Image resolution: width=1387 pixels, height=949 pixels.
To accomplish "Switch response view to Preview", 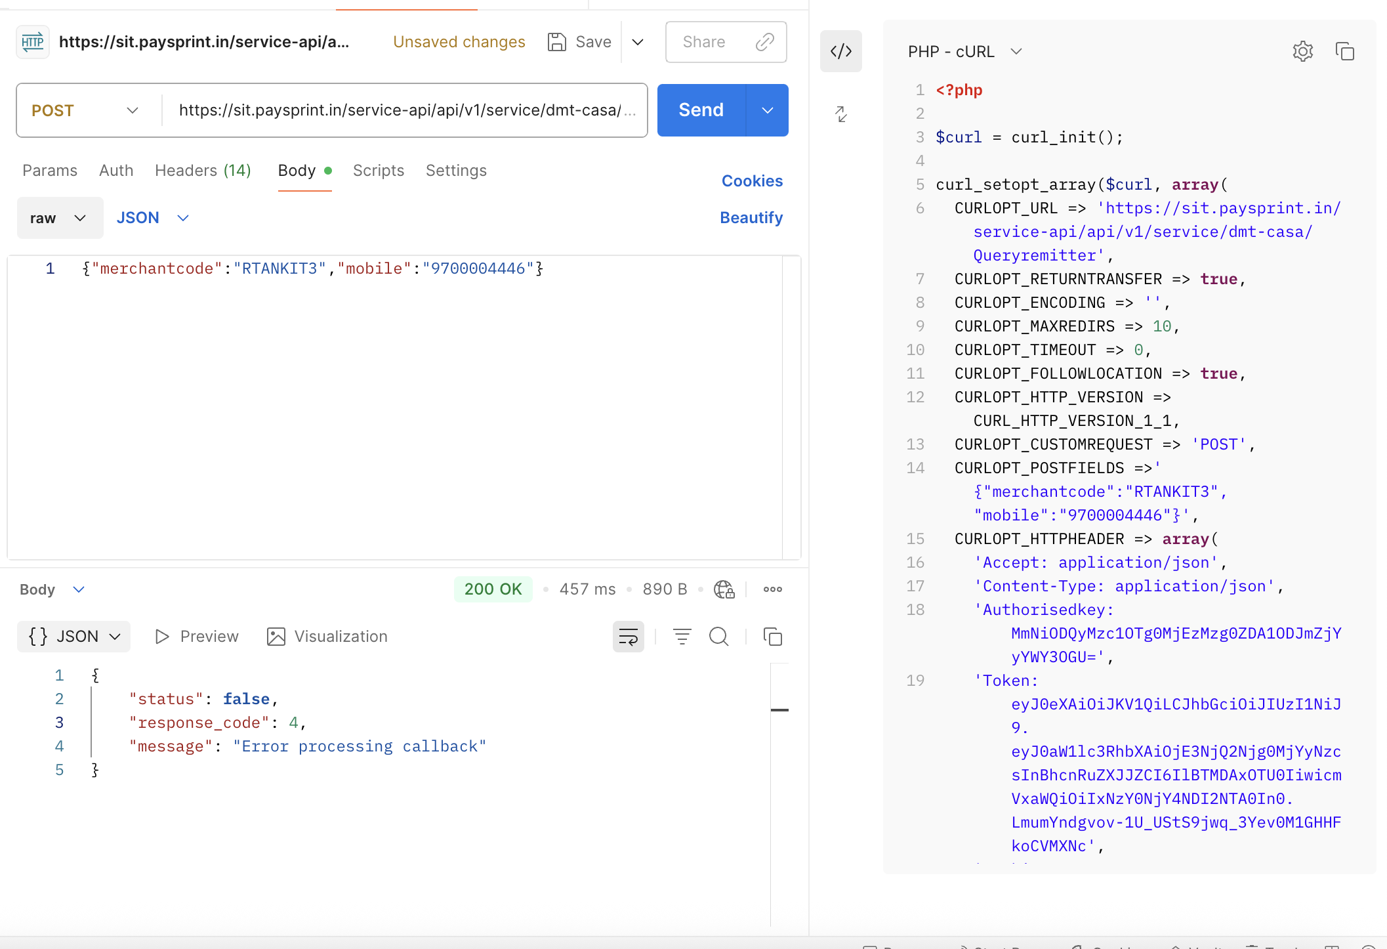I will click(197, 637).
